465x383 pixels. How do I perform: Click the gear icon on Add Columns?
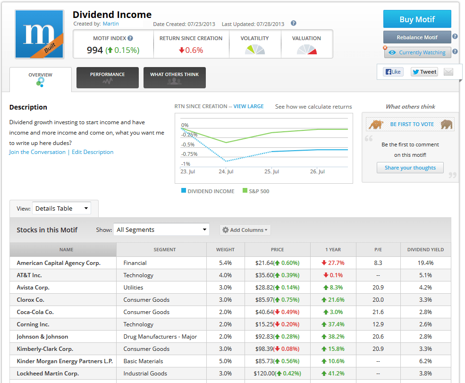point(225,230)
